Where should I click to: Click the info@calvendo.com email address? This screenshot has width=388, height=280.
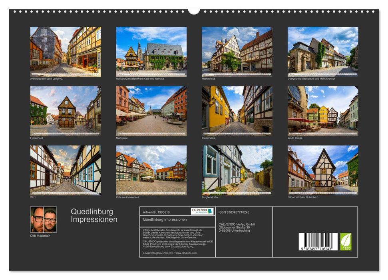162,253
